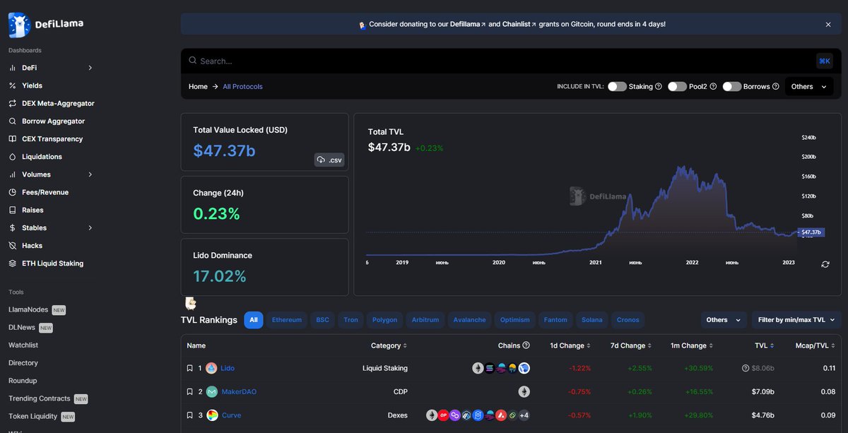Open the Lido protocol link
Viewport: 848px width, 433px height.
coord(228,368)
